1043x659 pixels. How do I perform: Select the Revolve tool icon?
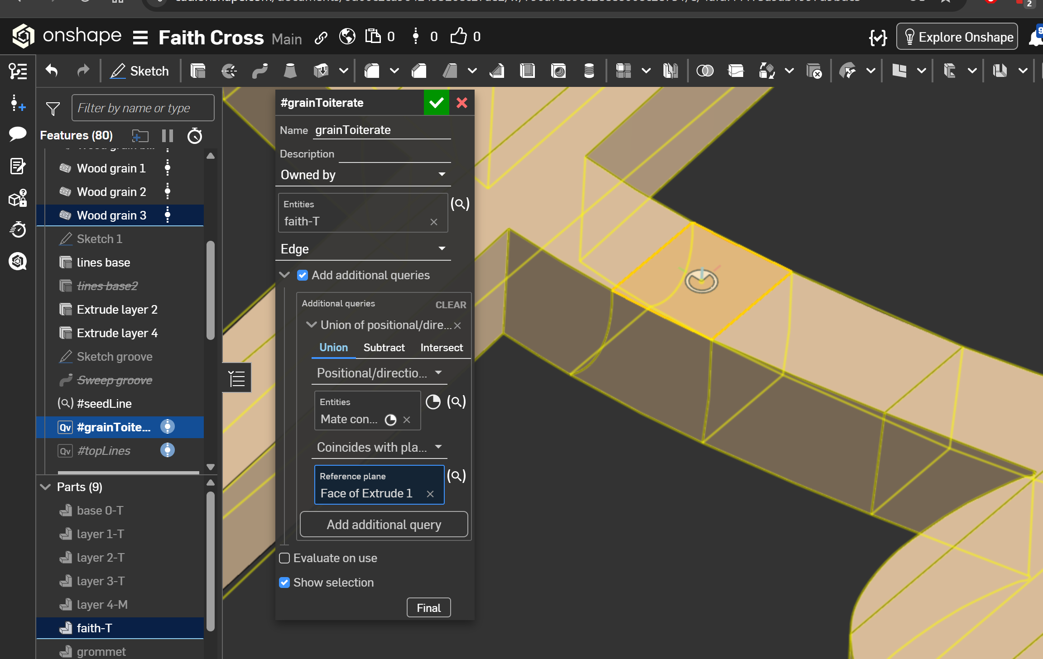click(229, 71)
